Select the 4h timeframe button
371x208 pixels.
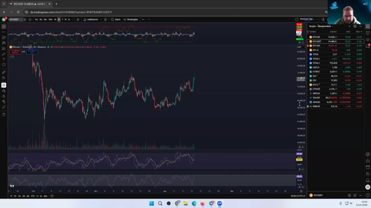click(59, 20)
